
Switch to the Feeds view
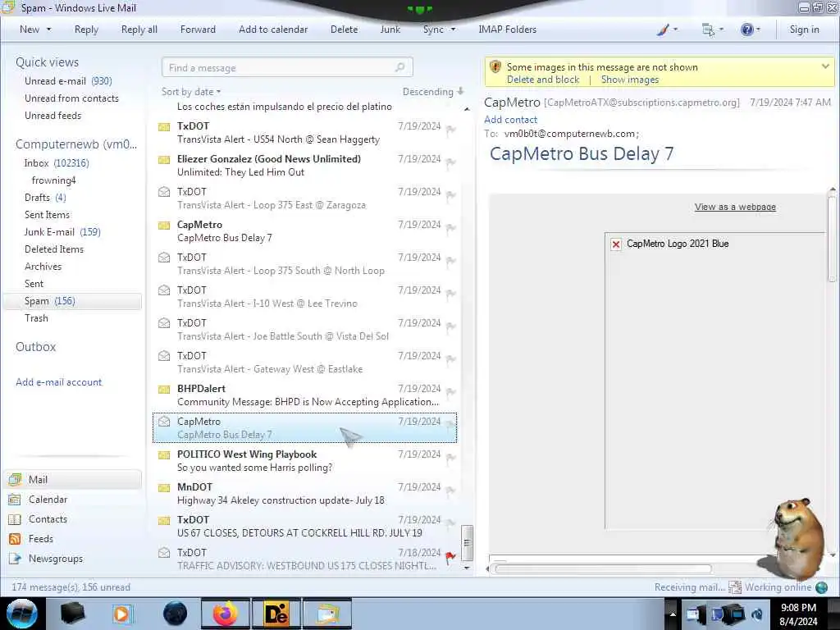click(x=41, y=538)
